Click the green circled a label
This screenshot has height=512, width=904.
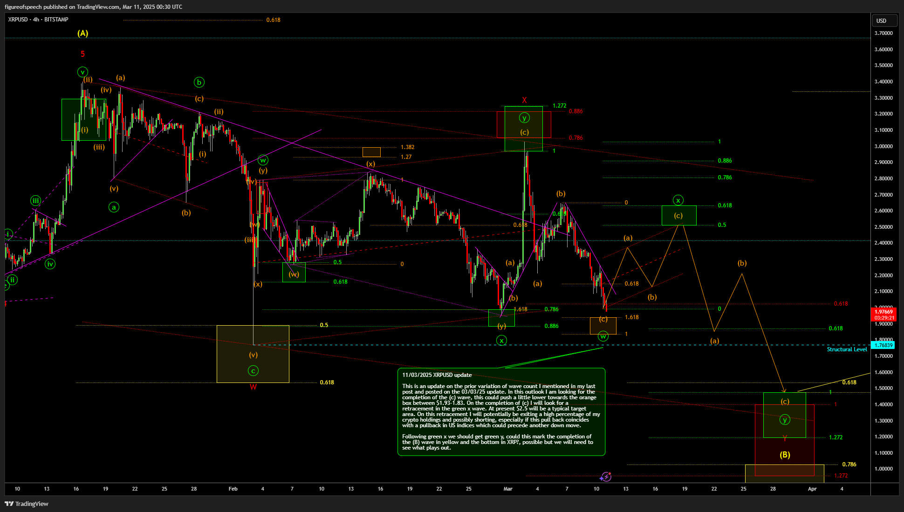[114, 207]
